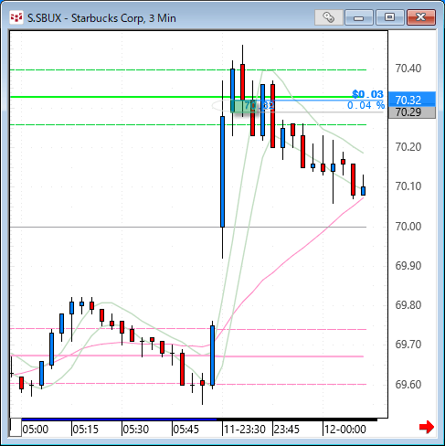The image size is (445, 446).
Task: Click the CQG chart window logo icon
Action: point(16,17)
